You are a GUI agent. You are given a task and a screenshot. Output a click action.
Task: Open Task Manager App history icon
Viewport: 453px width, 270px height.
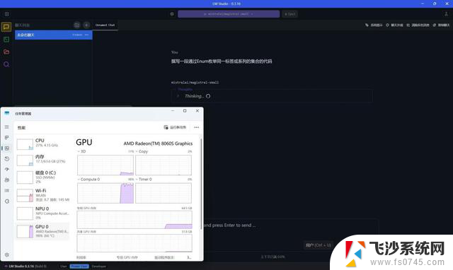[7, 158]
